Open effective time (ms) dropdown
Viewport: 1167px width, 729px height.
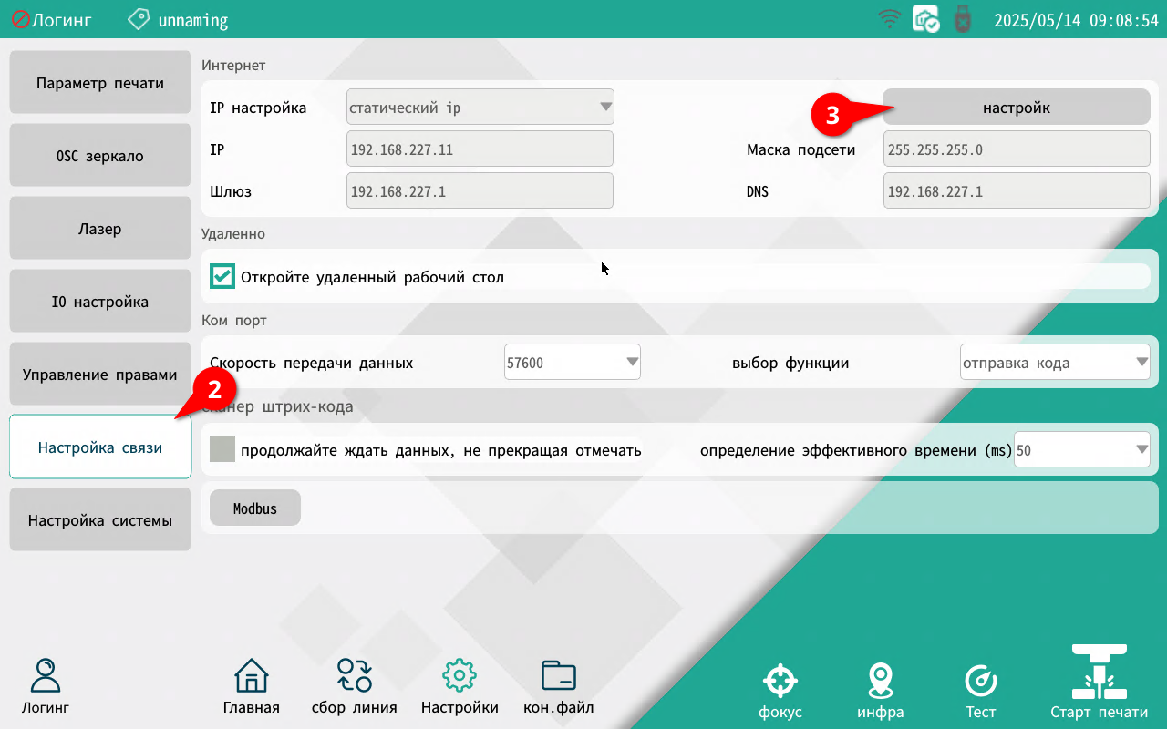(1082, 450)
